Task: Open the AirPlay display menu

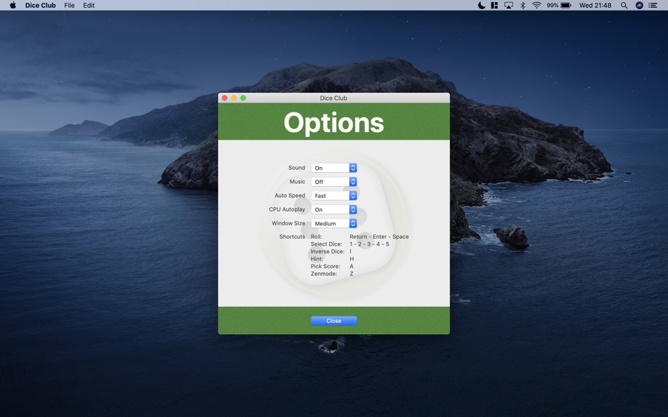Action: point(508,5)
